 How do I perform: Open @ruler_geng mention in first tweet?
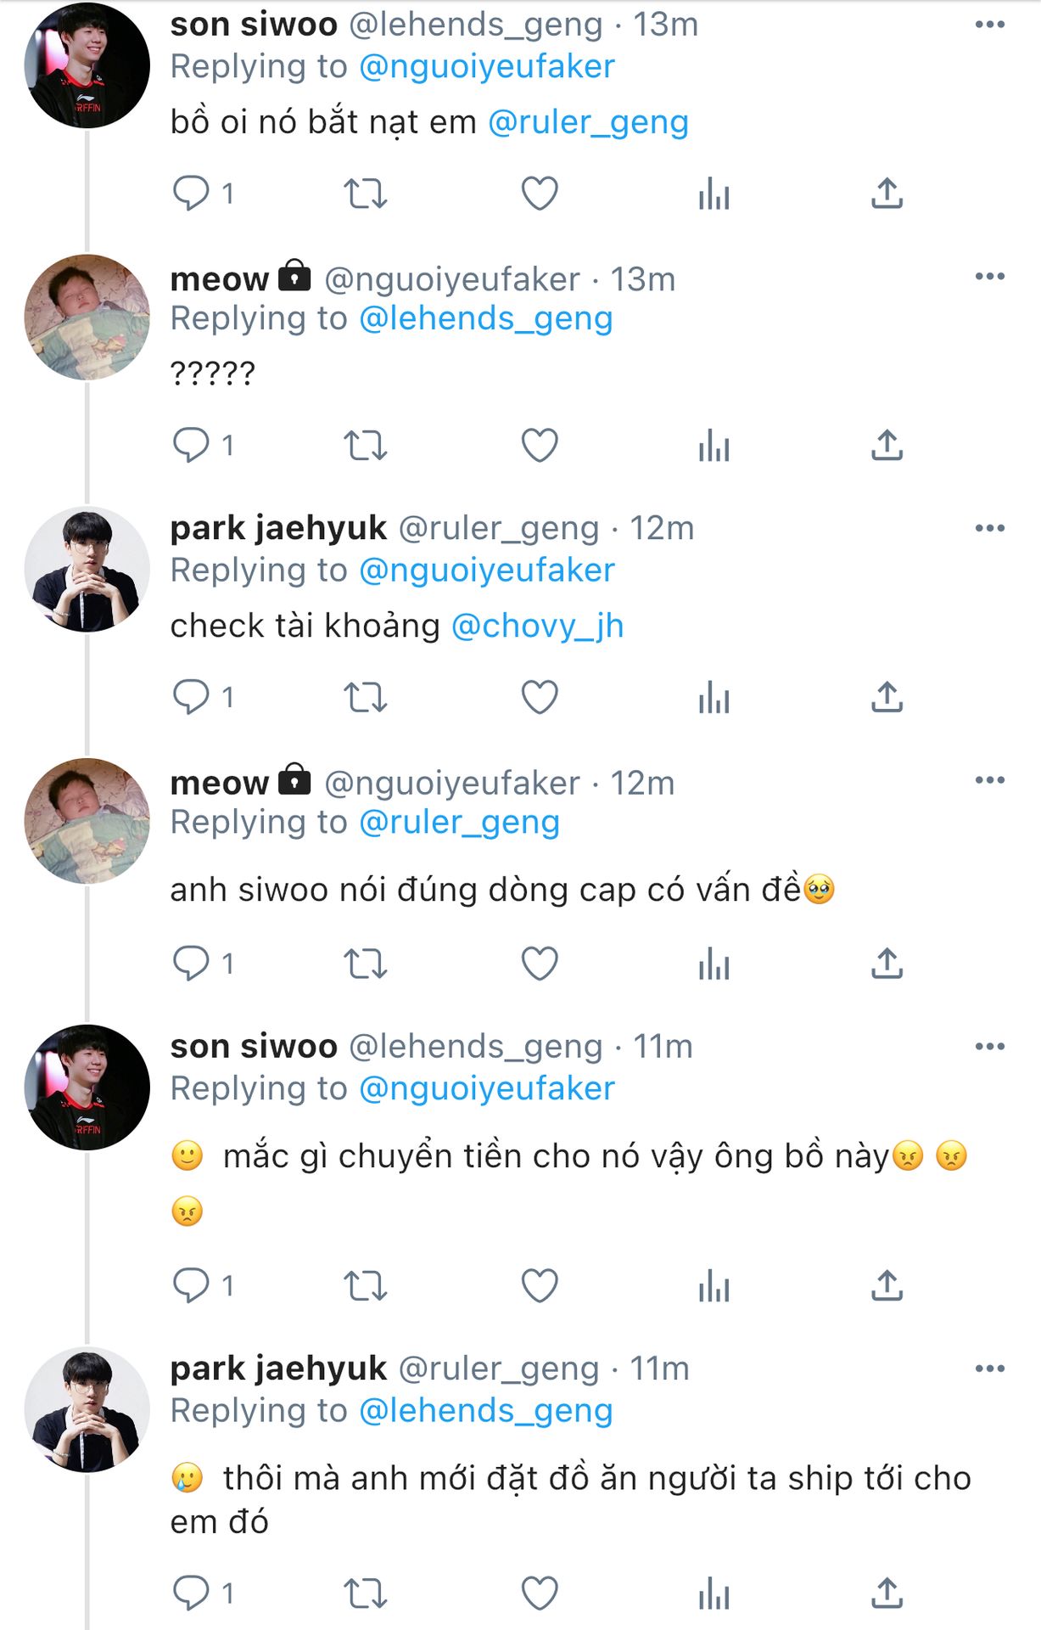point(588,122)
